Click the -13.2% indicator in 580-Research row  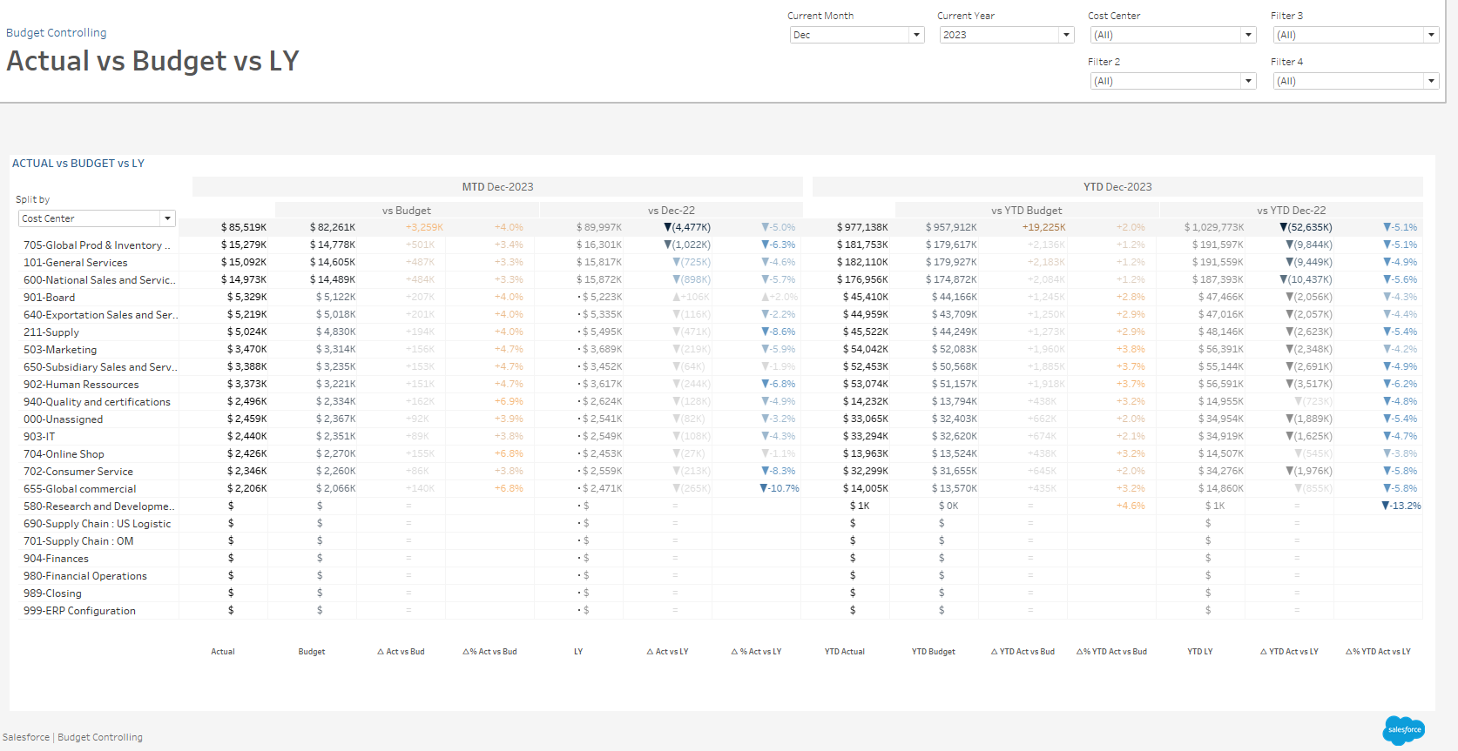(1401, 506)
